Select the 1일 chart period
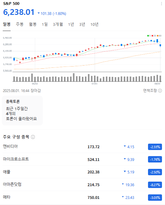 (45, 24)
